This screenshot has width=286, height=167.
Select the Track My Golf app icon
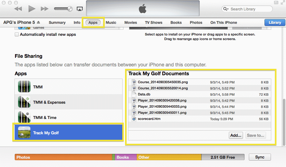tap(24, 132)
